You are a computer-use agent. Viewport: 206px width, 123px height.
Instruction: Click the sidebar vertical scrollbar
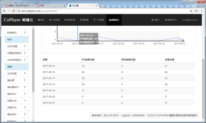34,61
